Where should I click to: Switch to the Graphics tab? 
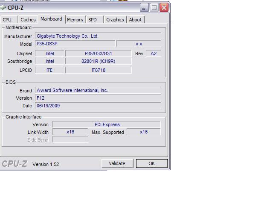(115, 20)
